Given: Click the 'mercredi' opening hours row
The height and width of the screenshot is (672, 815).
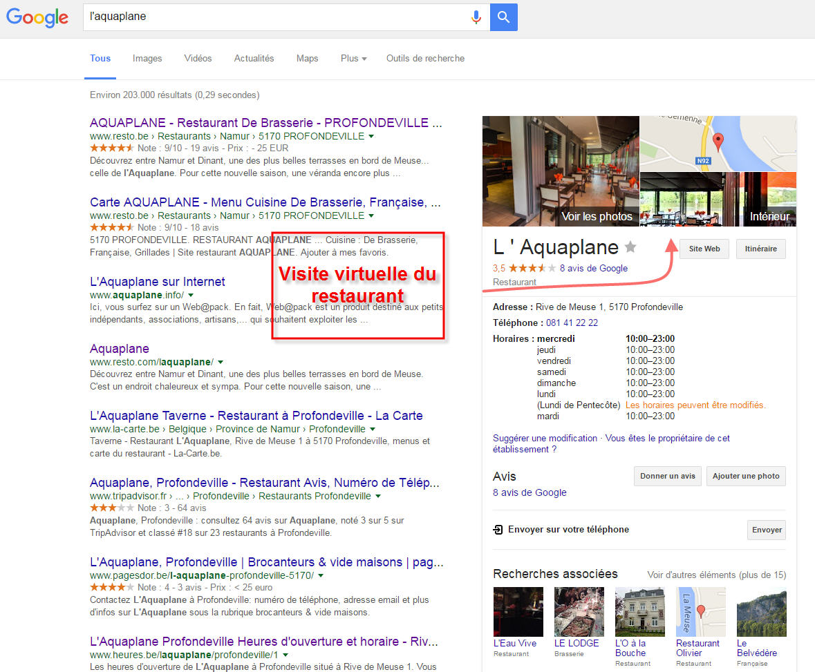Looking at the screenshot, I should [606, 338].
